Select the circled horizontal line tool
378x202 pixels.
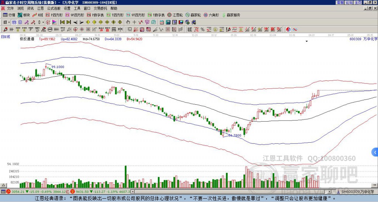click(x=50, y=29)
